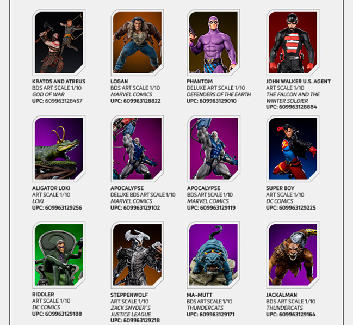The width and height of the screenshot is (353, 325).
Task: Click the LOGAN product title
Action: (x=119, y=81)
